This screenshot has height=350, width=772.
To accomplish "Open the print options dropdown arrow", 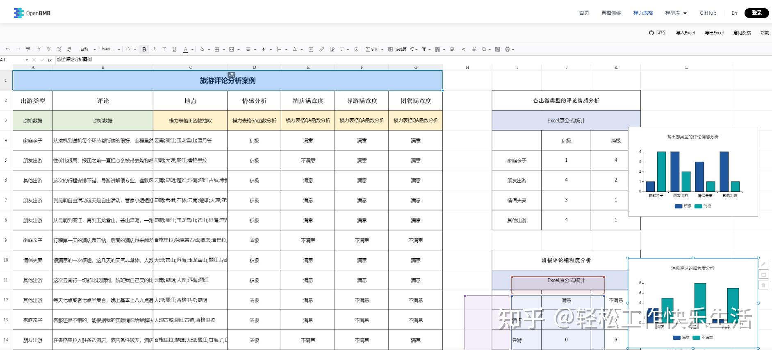I will [x=513, y=50].
